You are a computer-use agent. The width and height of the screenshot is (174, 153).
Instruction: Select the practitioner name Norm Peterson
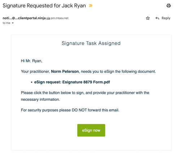click(65, 72)
